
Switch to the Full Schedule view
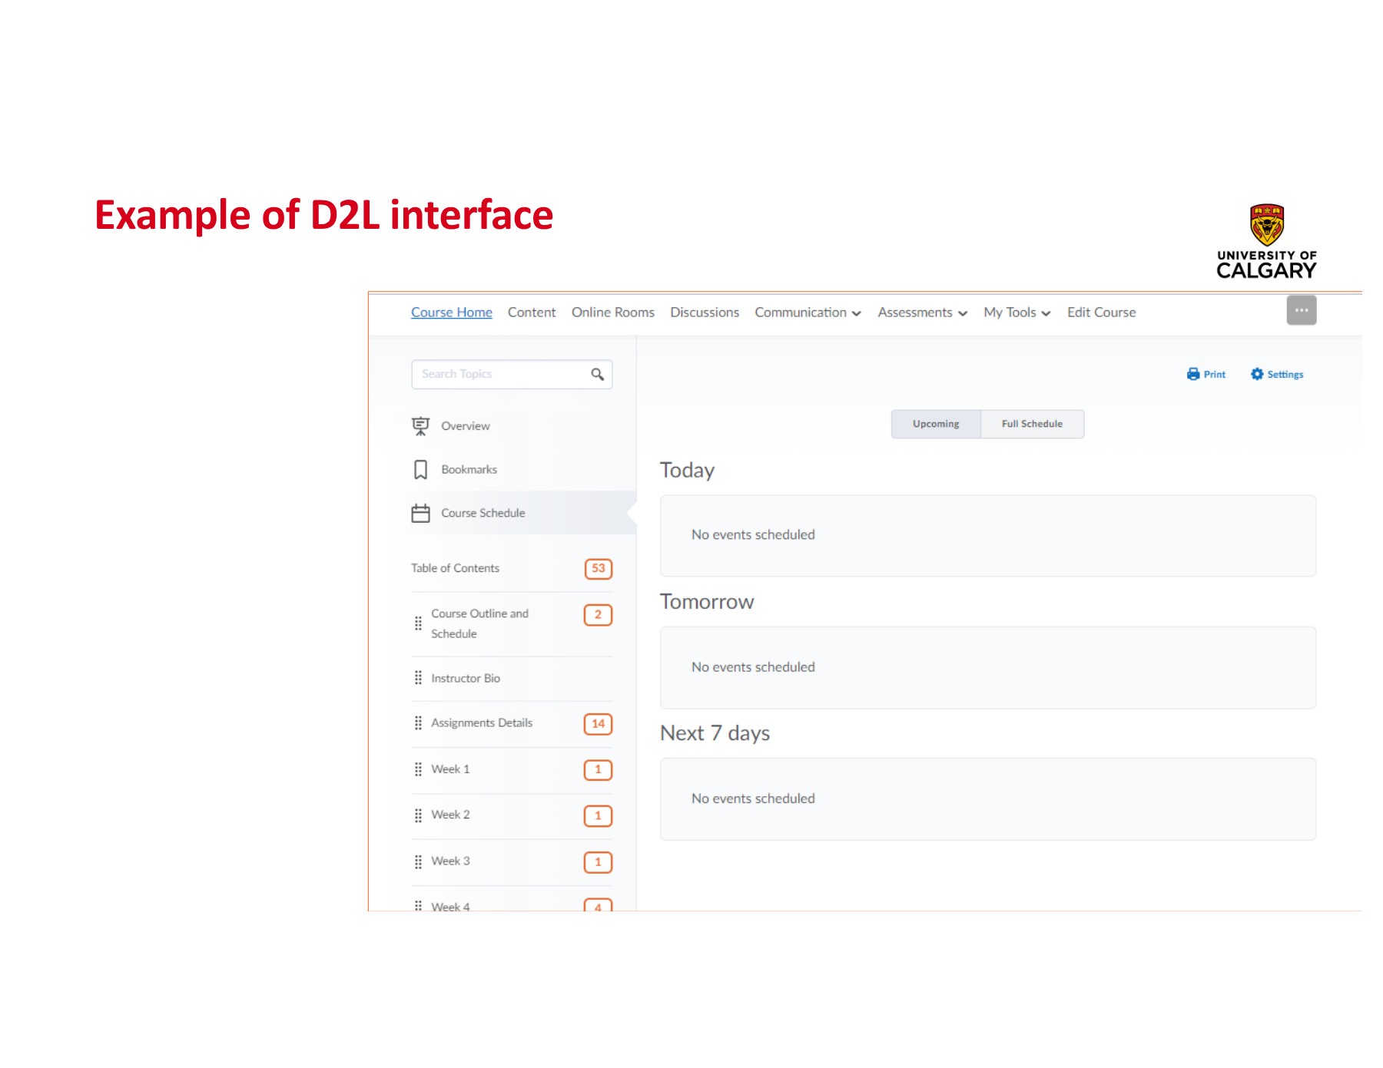click(1031, 424)
